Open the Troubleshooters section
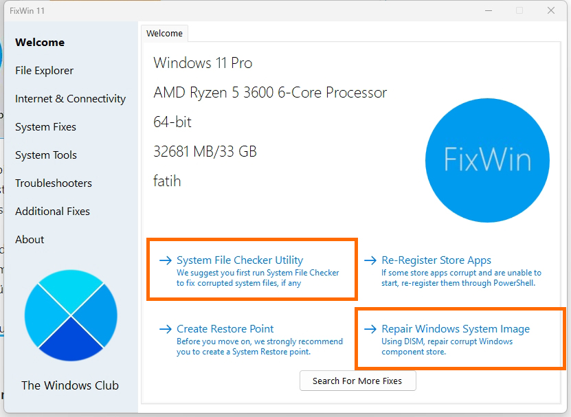This screenshot has height=417, width=571. point(53,183)
